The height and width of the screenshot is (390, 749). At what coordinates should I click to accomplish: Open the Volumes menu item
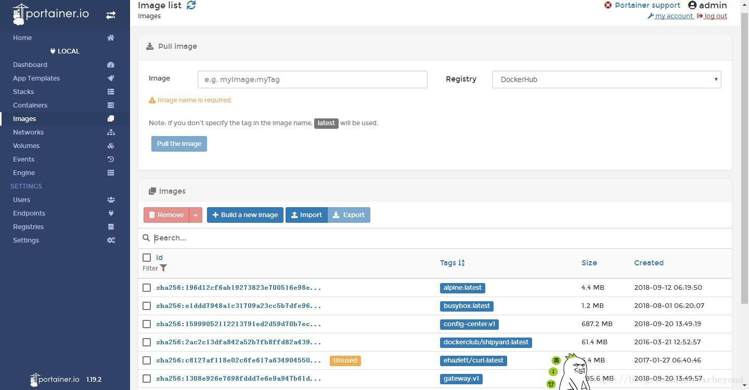tap(26, 146)
